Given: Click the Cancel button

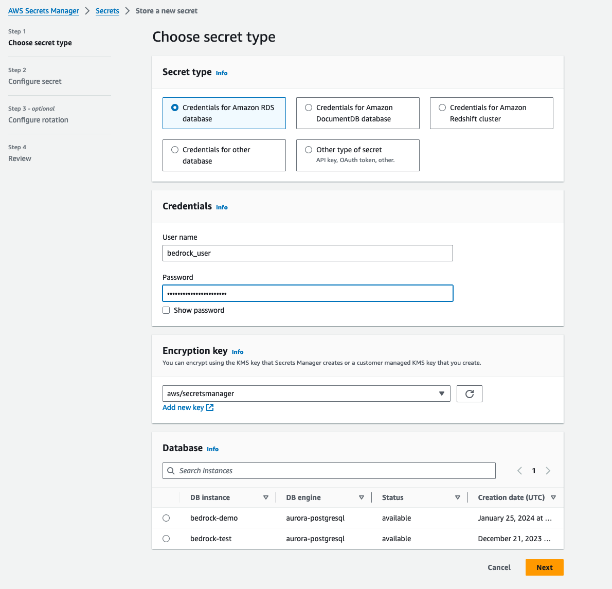Looking at the screenshot, I should pyautogui.click(x=499, y=567).
